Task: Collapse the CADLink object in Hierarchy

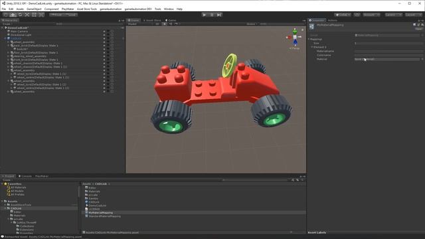Action: tap(5, 39)
